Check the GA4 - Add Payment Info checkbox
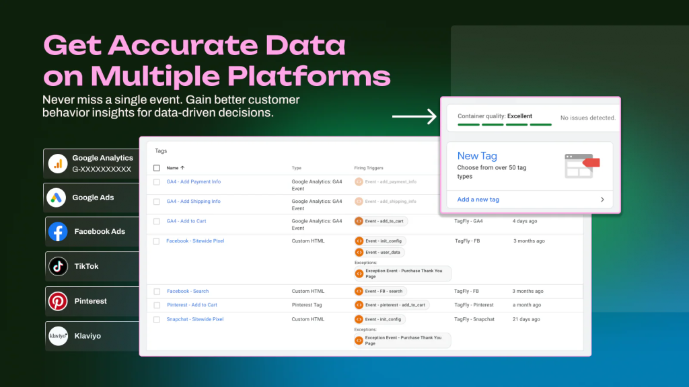This screenshot has width=689, height=387. click(x=156, y=181)
